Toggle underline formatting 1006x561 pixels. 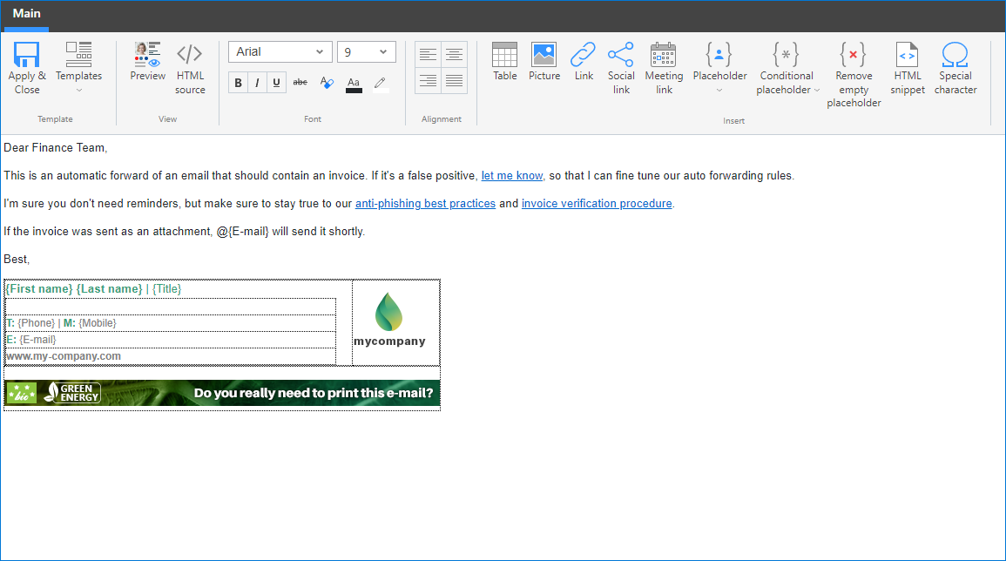point(279,82)
